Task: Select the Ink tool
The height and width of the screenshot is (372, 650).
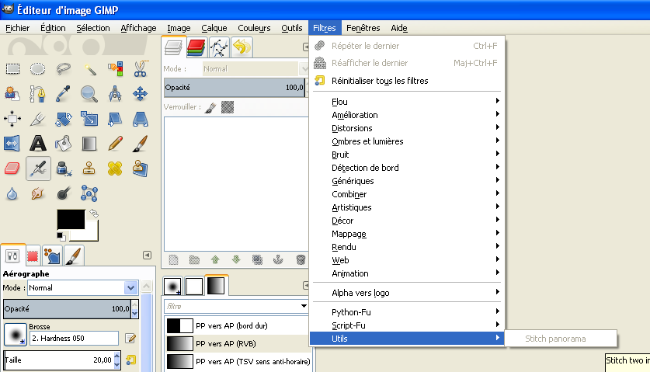Action: 64,169
